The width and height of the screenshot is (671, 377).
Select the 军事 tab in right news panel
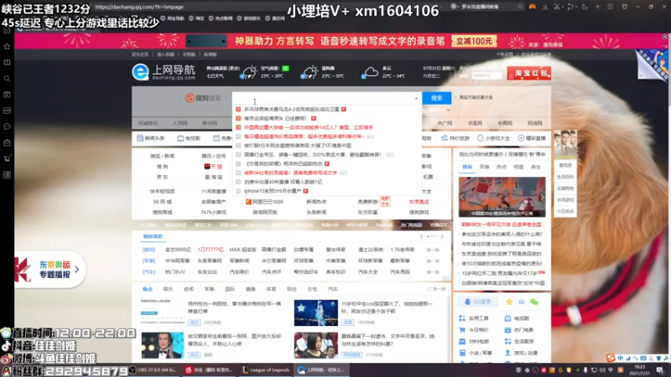[485, 167]
